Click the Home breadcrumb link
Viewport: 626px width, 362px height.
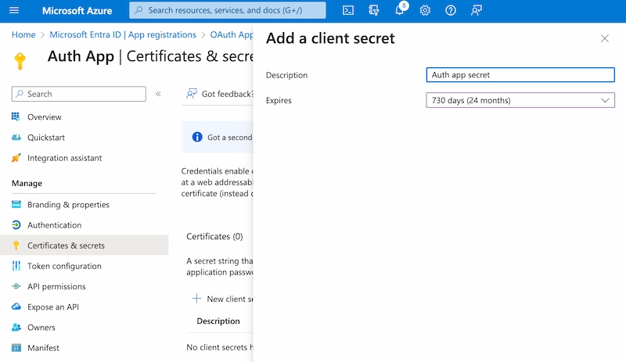pyautogui.click(x=23, y=34)
